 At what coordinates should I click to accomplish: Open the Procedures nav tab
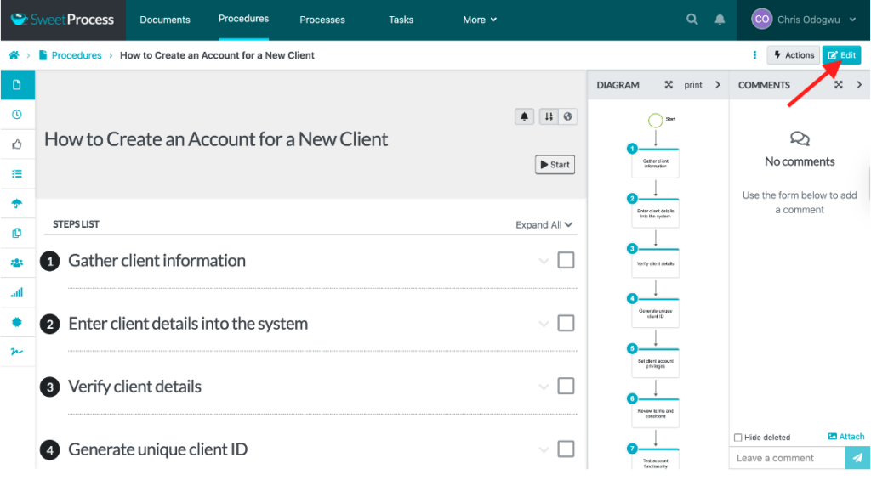[243, 19]
